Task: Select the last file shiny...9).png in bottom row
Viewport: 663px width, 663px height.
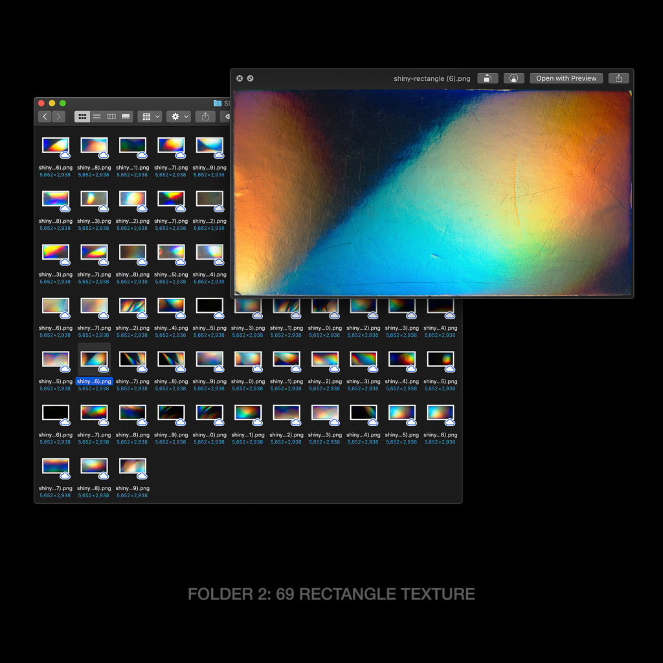Action: pyautogui.click(x=132, y=488)
